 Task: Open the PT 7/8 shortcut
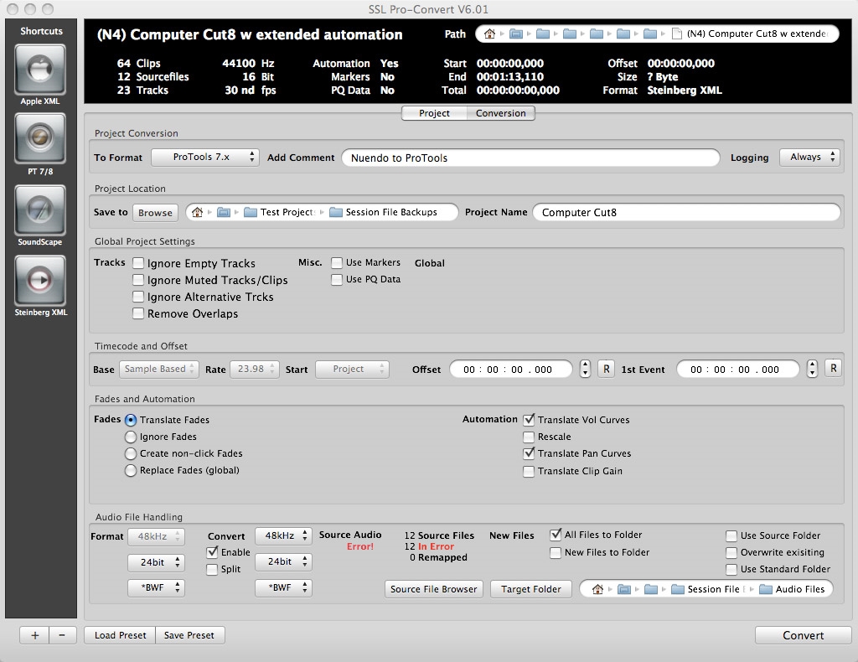(x=40, y=138)
